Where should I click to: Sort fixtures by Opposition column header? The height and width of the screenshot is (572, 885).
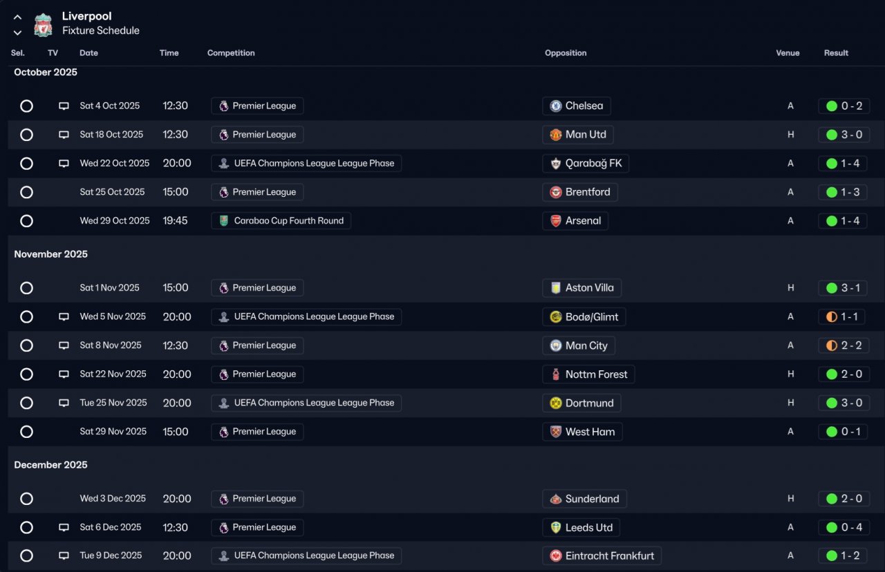click(x=565, y=53)
